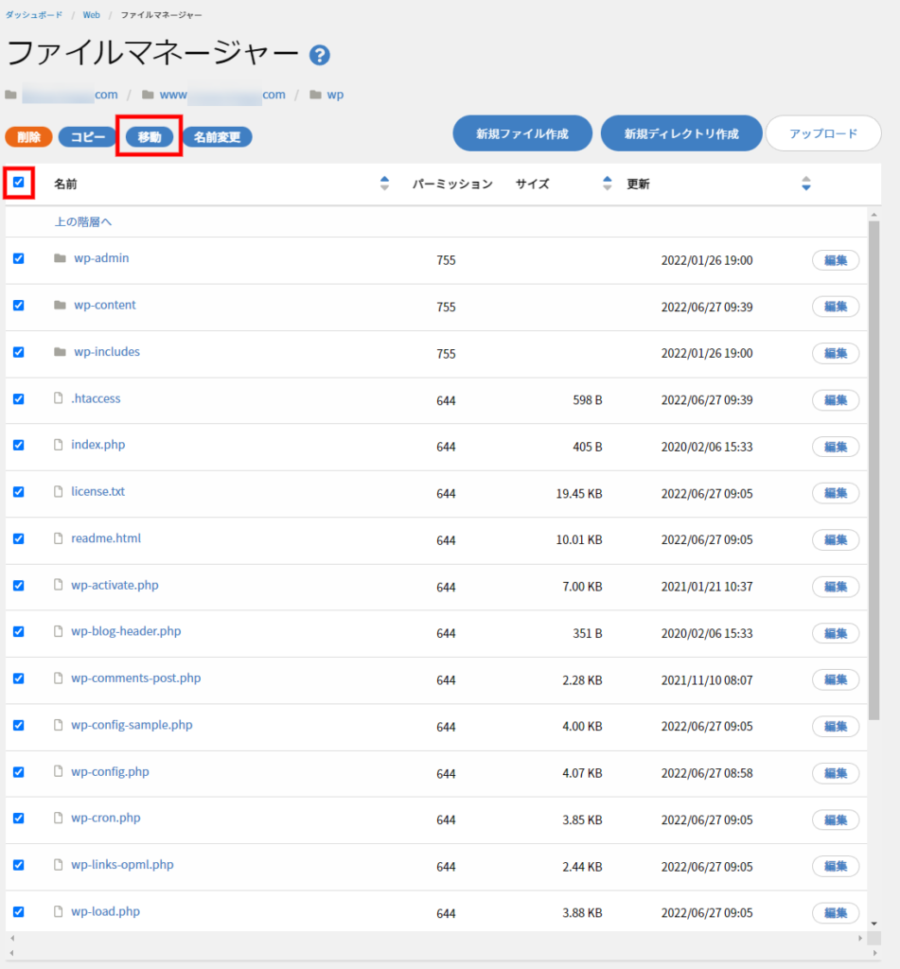Click the www domain breadcrumb folder icon

(x=148, y=95)
